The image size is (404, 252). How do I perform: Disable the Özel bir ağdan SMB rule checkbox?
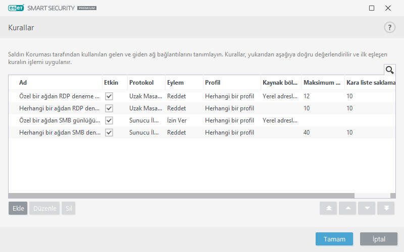[x=109, y=120]
